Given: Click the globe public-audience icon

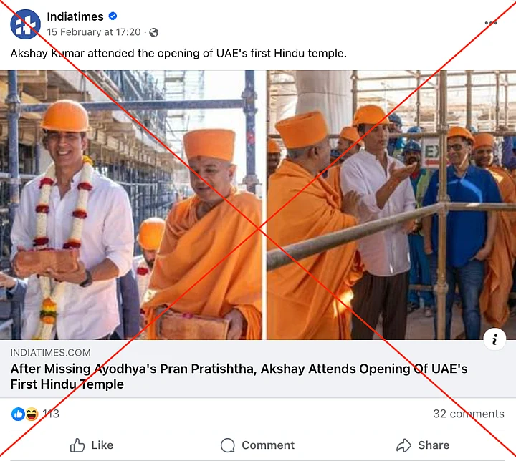Looking at the screenshot, I should pos(153,32).
